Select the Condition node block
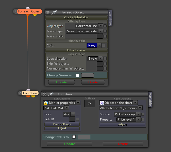Viewport: 171px width, 152px height. tap(30, 93)
